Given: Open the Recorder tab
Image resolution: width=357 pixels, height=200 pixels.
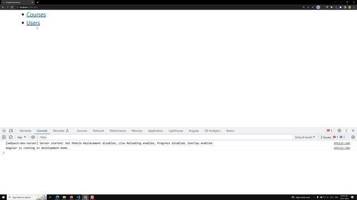Looking at the screenshot, I should click(x=61, y=131).
